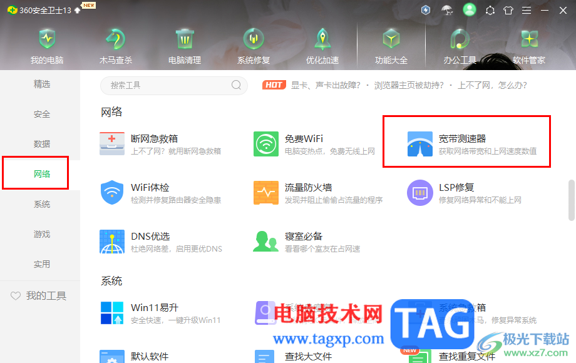Screen dimensions: 576x363
Task: Click the 查找重复文件 tool title
Action: pyautogui.click(x=467, y=356)
